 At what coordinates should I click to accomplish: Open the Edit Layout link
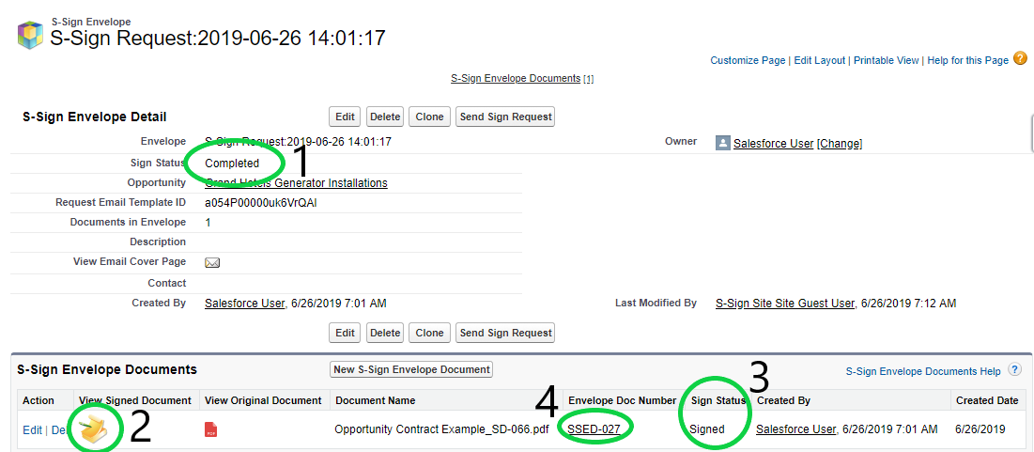pos(820,60)
